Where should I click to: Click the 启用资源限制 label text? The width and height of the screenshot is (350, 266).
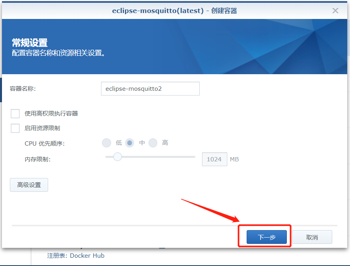click(42, 128)
